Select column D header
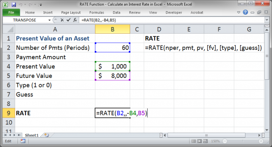The height and width of the screenshot is (147, 272). [x=159, y=29]
